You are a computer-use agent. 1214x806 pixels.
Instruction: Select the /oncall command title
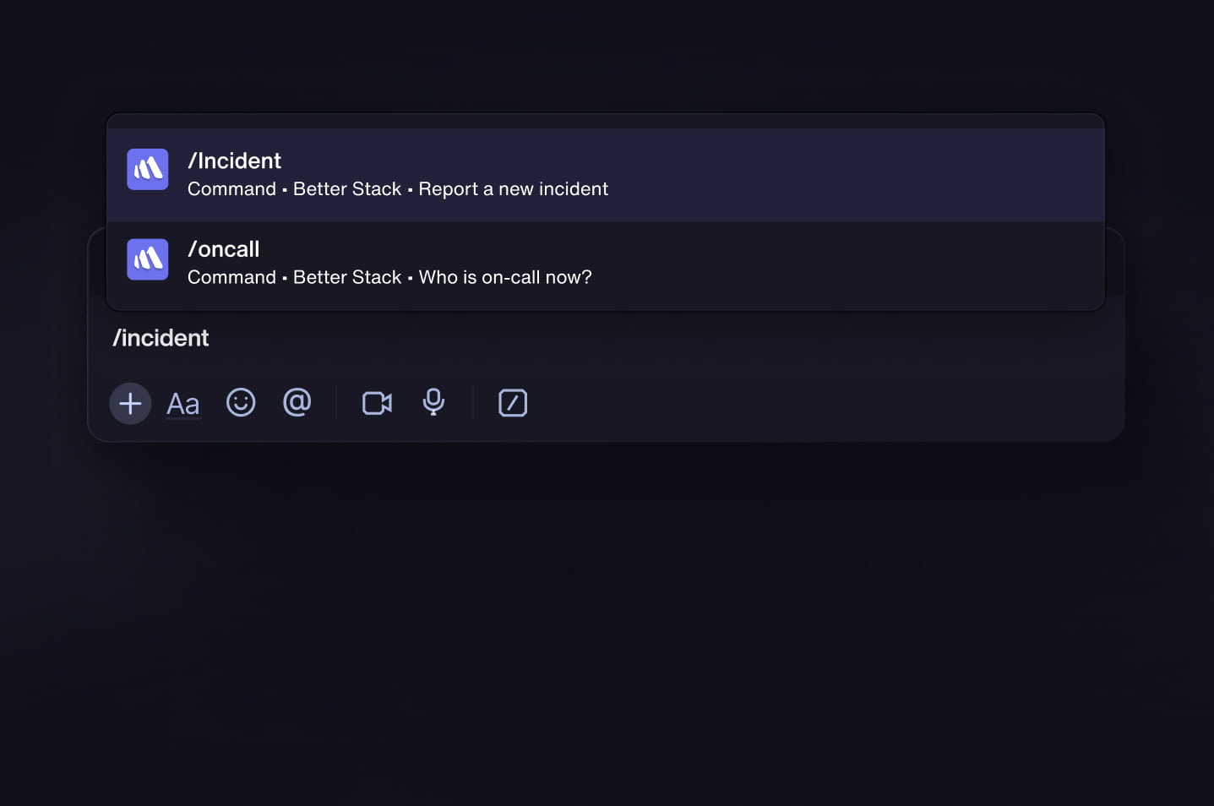click(223, 249)
